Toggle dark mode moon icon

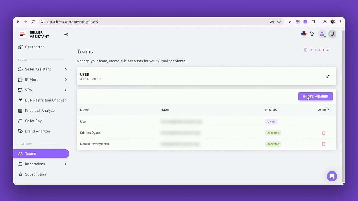312,34
